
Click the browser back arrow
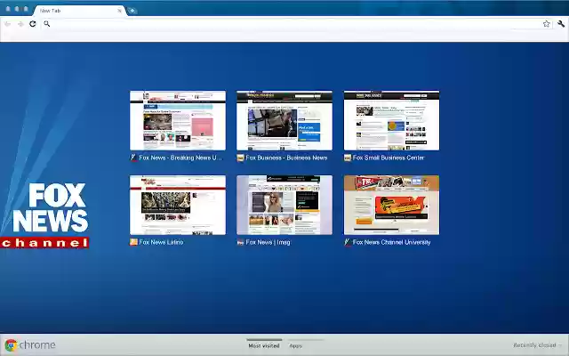(x=8, y=24)
